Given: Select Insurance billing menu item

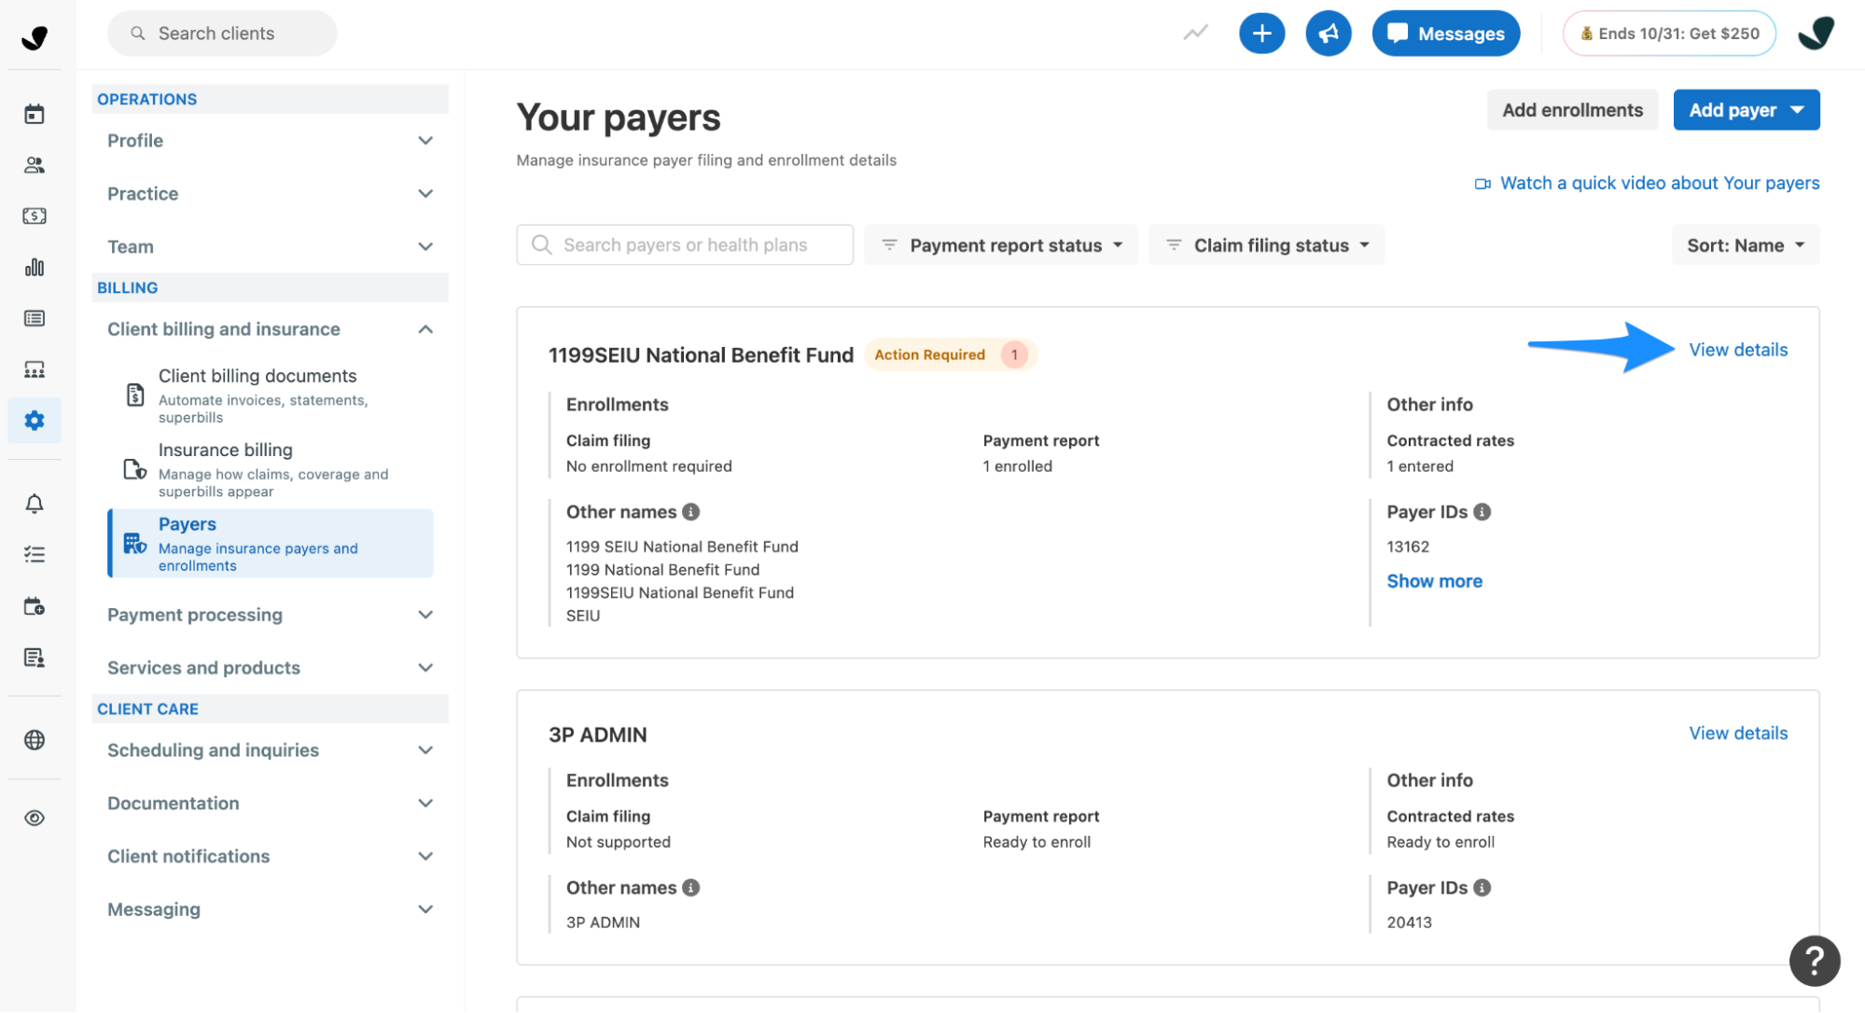Looking at the screenshot, I should (x=271, y=470).
